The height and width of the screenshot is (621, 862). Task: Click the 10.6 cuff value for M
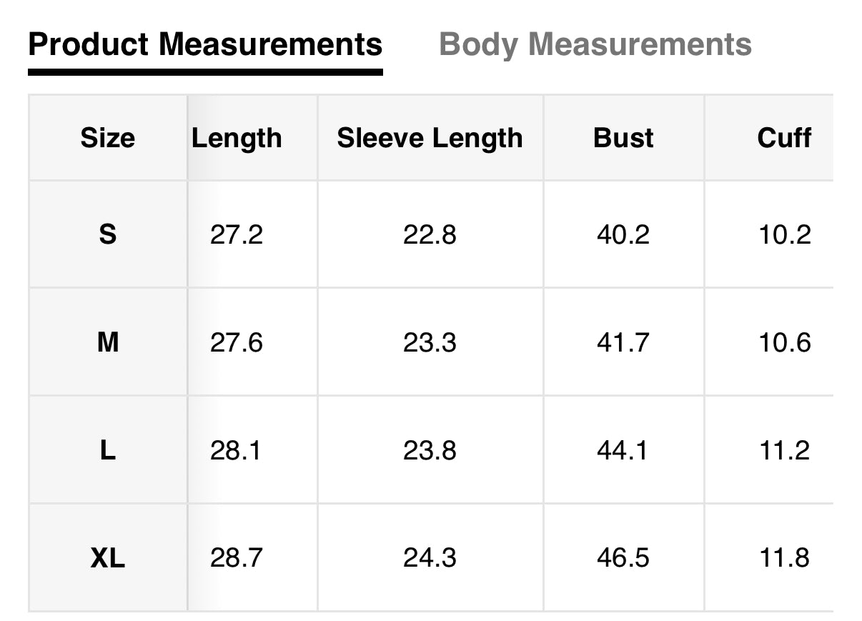tap(784, 342)
